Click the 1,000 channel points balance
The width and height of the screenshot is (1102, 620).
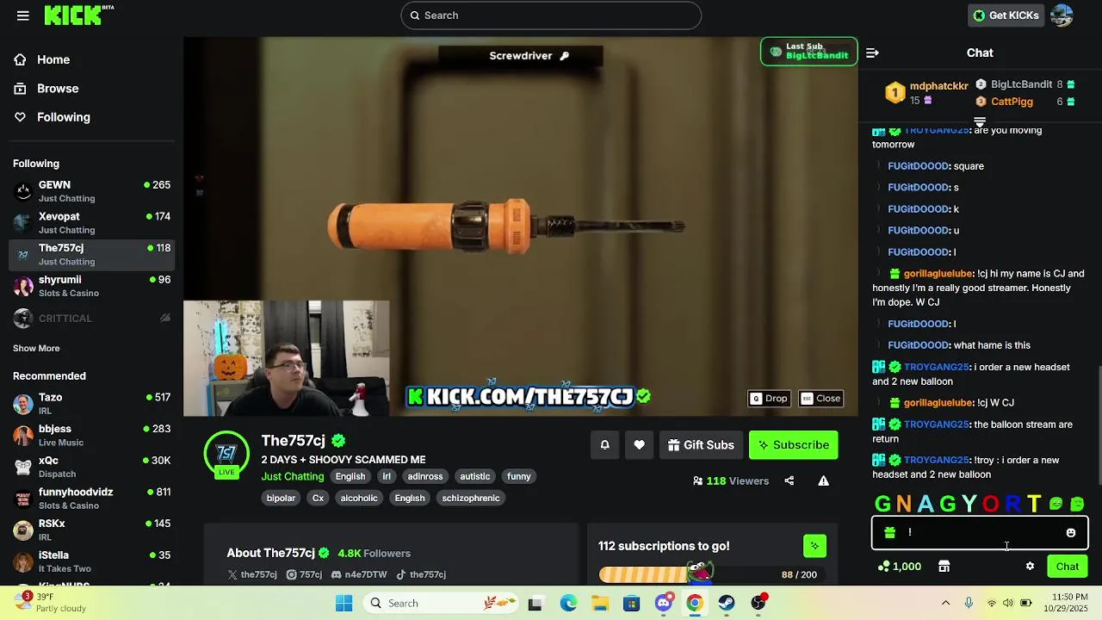[900, 567]
